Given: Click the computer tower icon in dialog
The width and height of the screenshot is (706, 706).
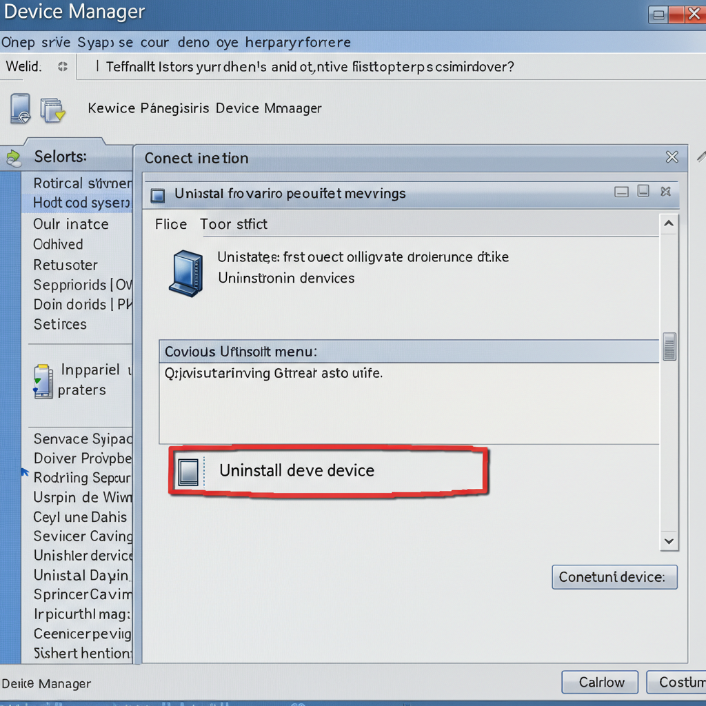Looking at the screenshot, I should point(186,273).
